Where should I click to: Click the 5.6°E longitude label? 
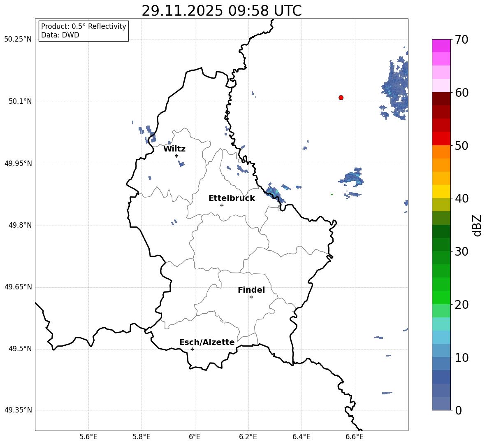pos(88,437)
